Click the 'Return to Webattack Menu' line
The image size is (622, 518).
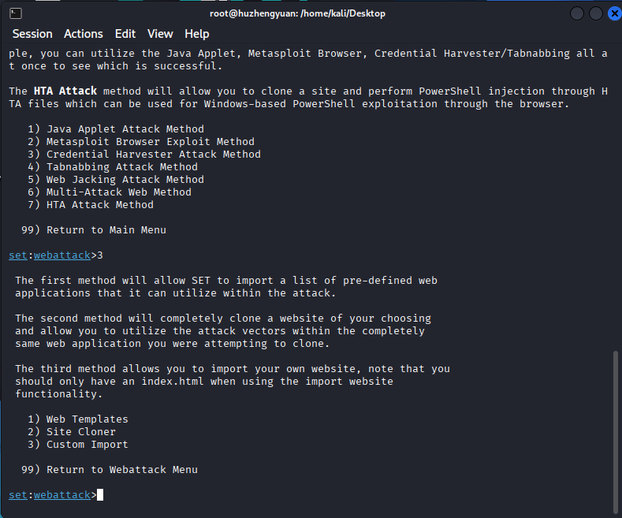pyautogui.click(x=110, y=470)
